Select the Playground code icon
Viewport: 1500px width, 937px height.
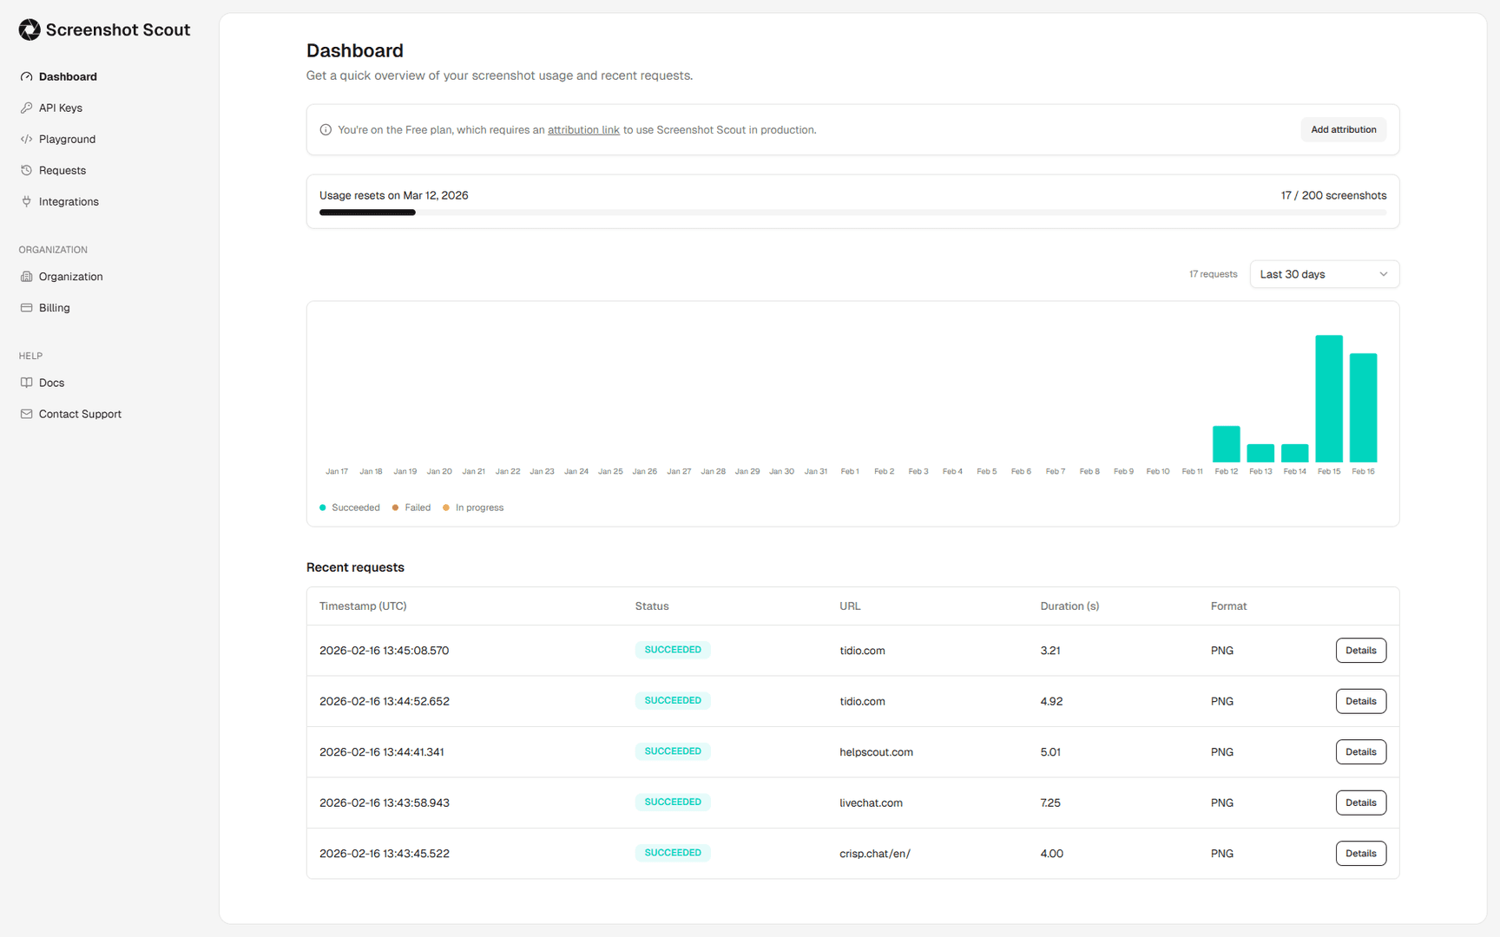click(x=27, y=139)
